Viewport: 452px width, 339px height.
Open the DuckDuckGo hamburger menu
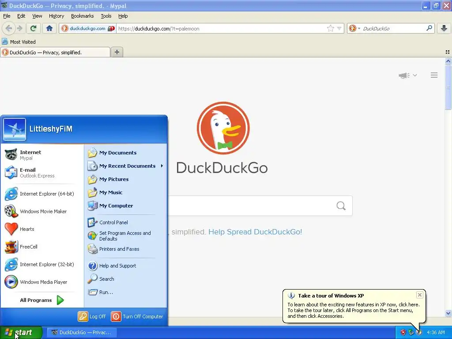click(434, 75)
